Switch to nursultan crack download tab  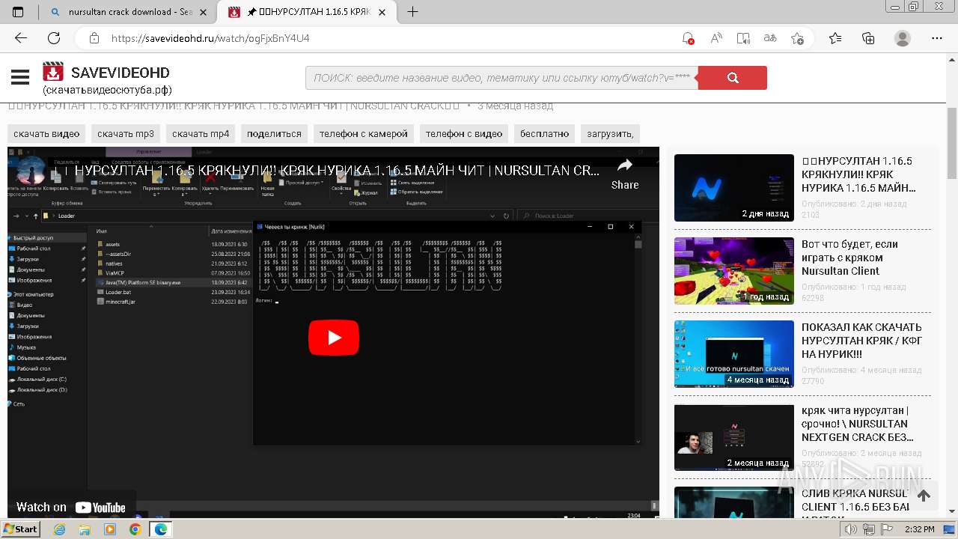129,12
